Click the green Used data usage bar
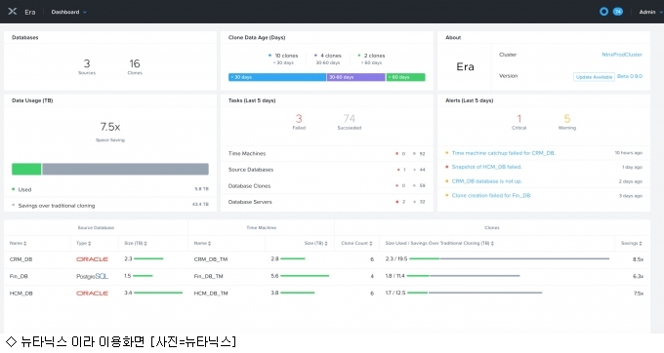 pos(26,169)
